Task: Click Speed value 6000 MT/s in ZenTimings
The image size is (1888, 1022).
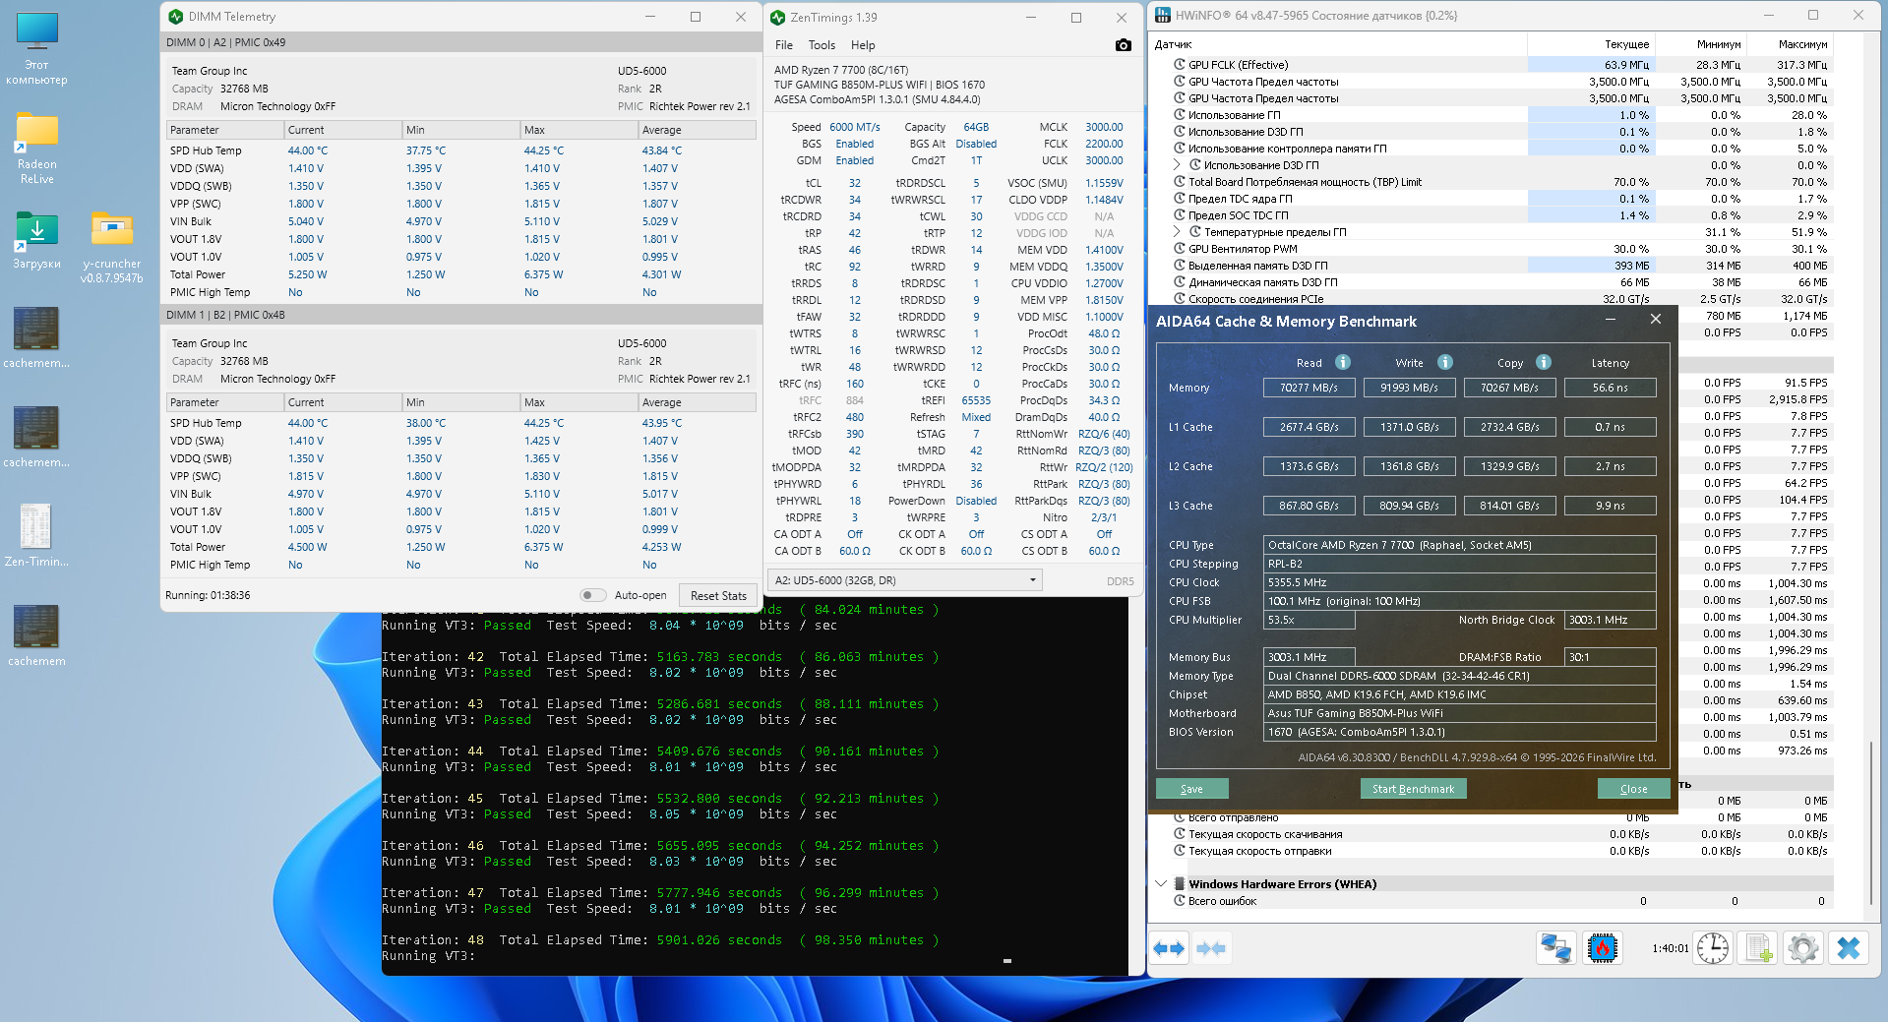Action: pyautogui.click(x=854, y=127)
